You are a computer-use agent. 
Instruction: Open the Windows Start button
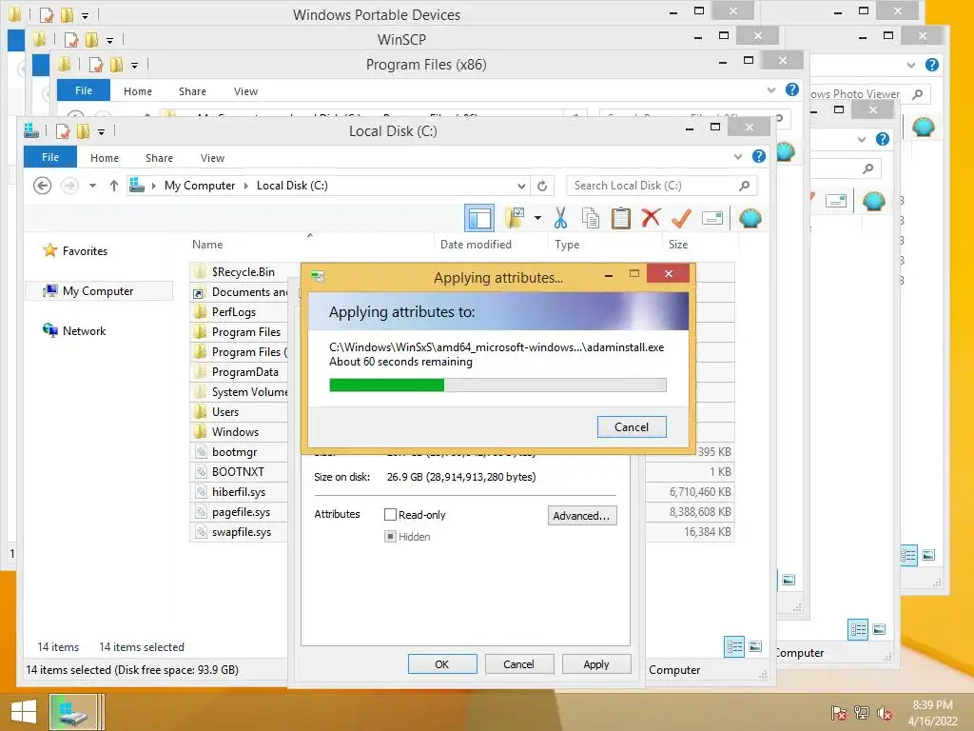click(x=24, y=712)
